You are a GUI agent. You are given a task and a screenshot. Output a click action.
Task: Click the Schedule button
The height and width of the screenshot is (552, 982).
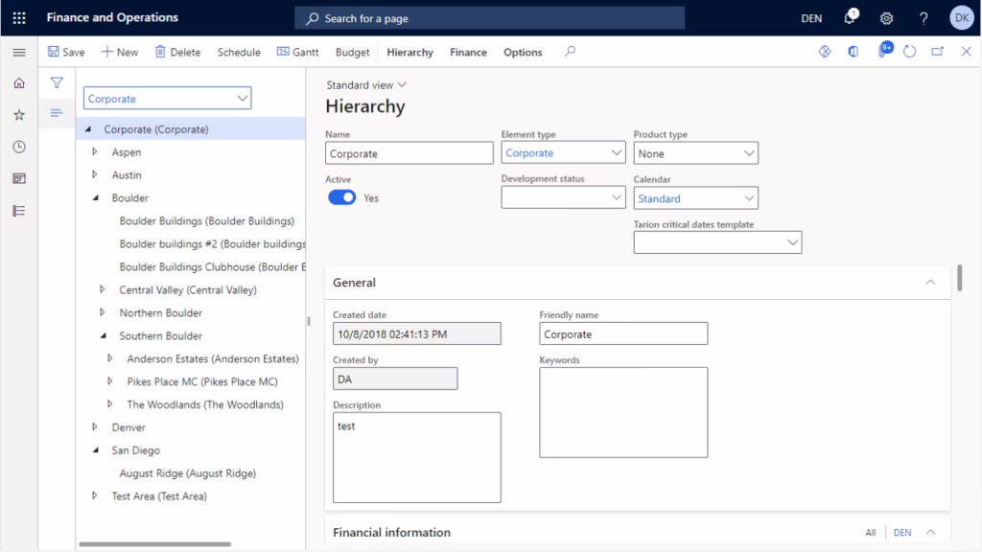point(239,53)
